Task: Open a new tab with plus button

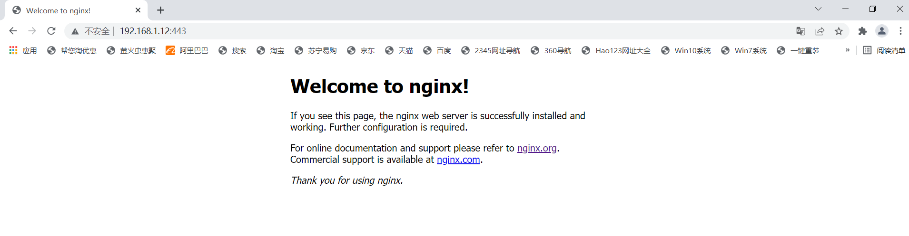Action: click(x=161, y=10)
